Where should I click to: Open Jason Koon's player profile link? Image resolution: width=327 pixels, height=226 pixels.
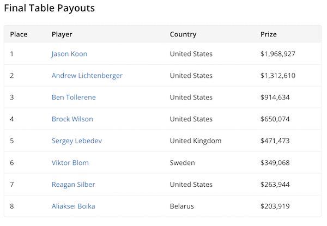coord(69,54)
